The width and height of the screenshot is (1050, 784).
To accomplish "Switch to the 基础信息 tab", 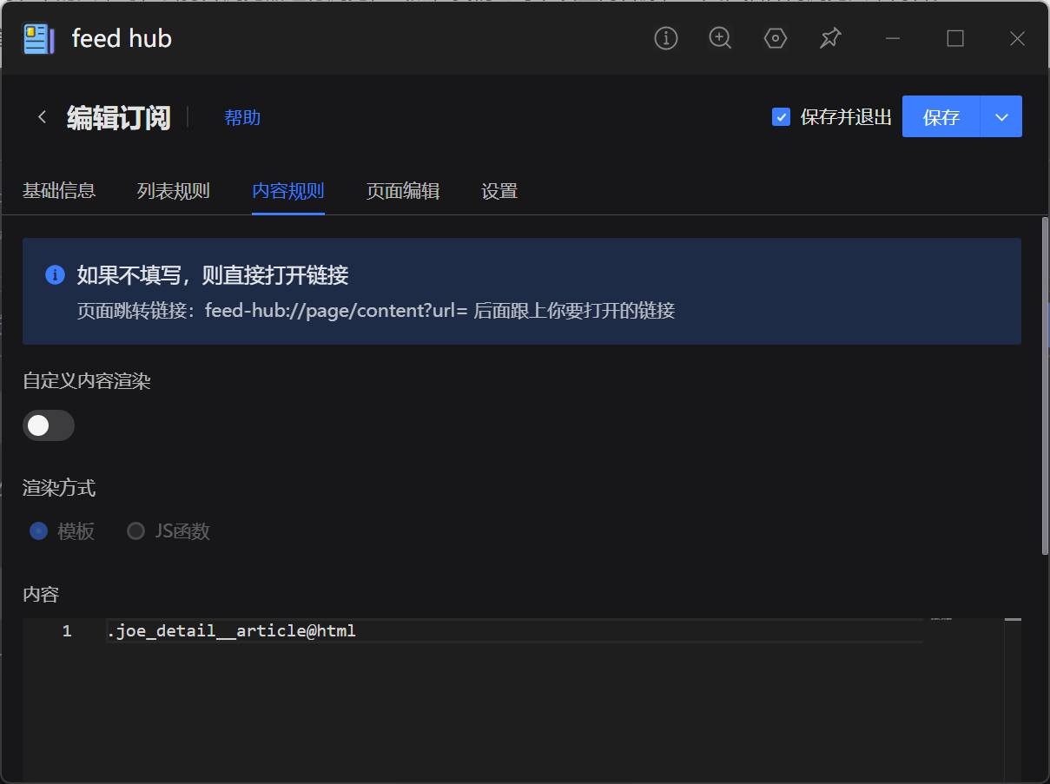I will click(59, 191).
